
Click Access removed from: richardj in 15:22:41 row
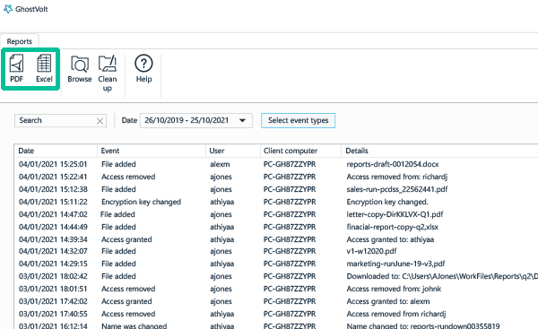tap(396, 177)
